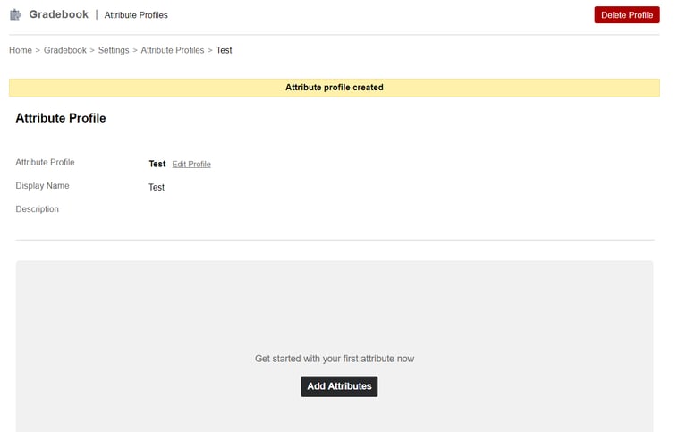Click the Display Name label
The height and width of the screenshot is (432, 687).
tap(42, 186)
